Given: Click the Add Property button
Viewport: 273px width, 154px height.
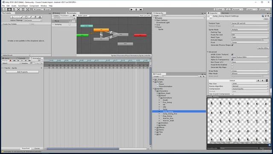Looking at the screenshot, I should (x=22, y=72).
